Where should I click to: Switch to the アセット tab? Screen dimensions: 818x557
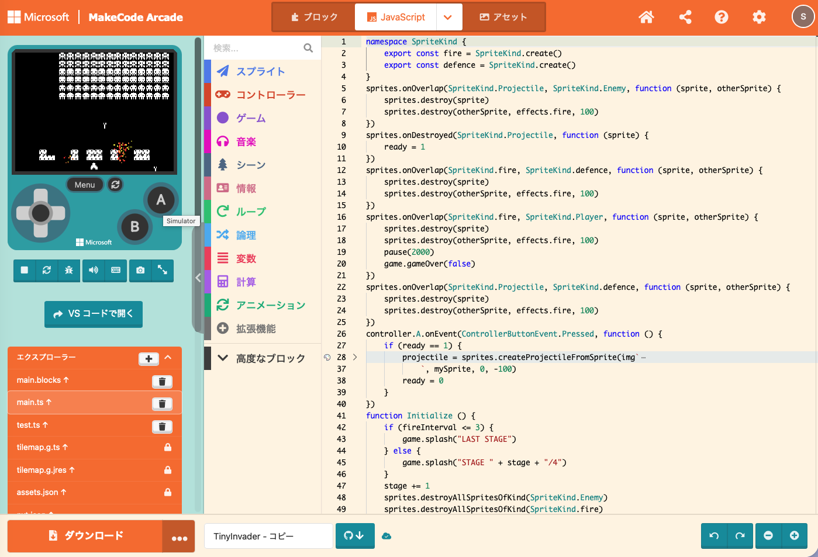point(503,17)
